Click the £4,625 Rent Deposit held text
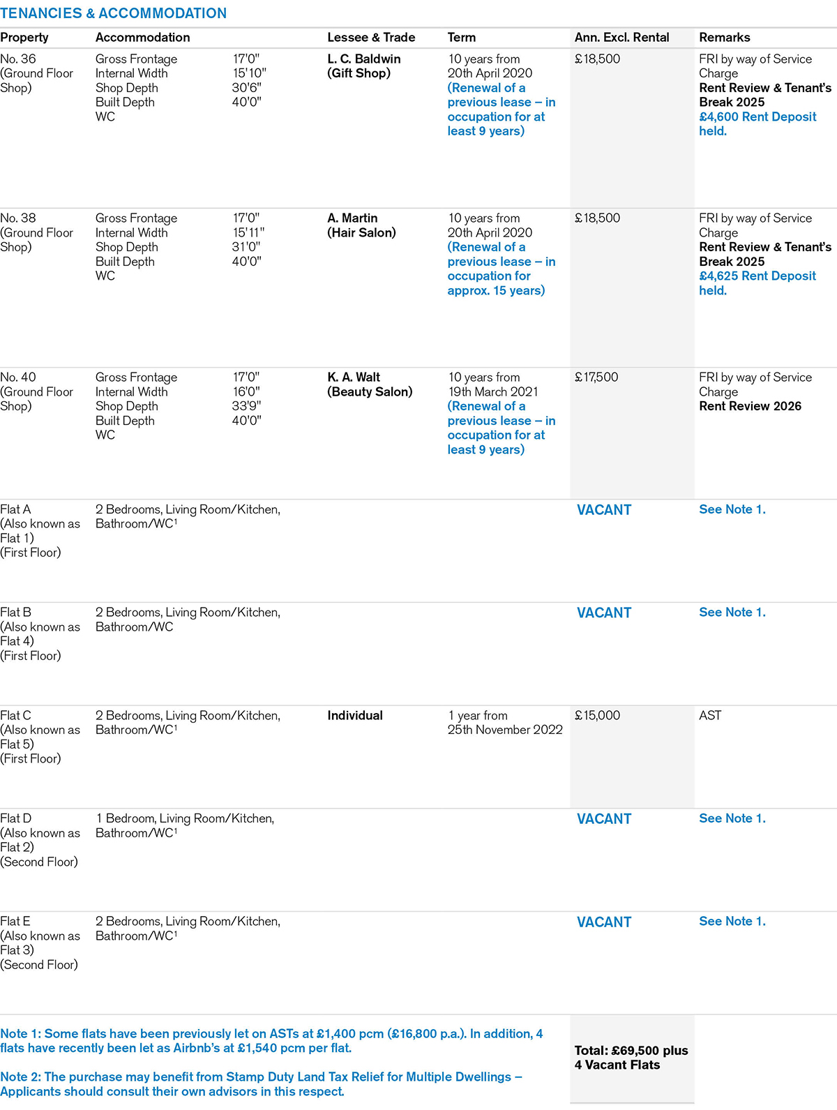Image resolution: width=837 pixels, height=1110 pixels. click(x=757, y=283)
